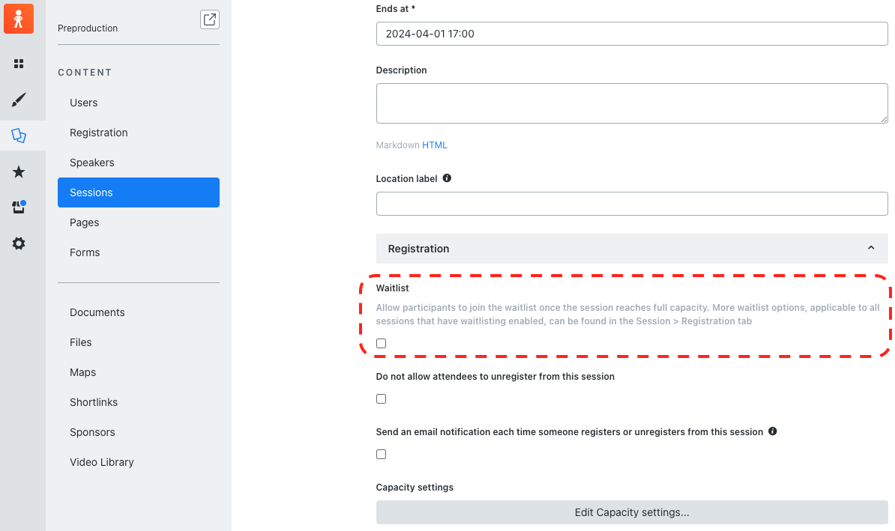This screenshot has height=531, width=895.
Task: Open the design brush icon
Action: point(19,100)
